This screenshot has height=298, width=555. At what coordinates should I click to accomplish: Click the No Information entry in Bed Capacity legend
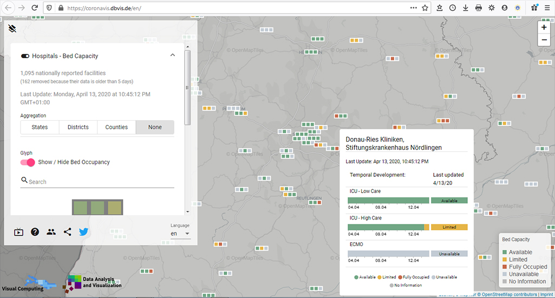click(524, 281)
